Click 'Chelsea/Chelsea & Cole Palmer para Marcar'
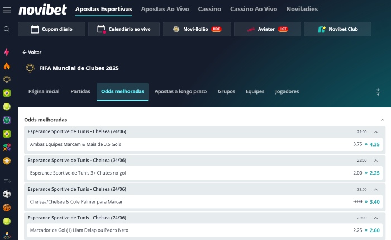Viewport: 391px width, 240px height. 77,201
